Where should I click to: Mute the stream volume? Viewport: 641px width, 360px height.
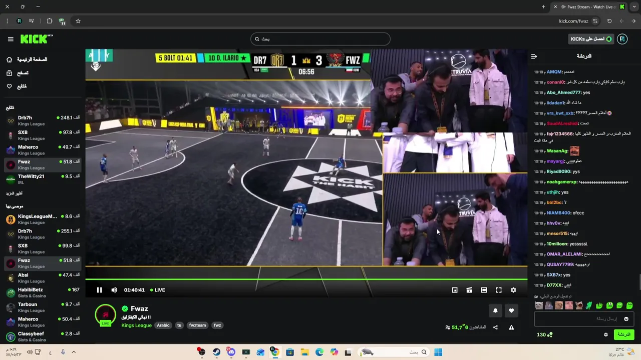114,290
